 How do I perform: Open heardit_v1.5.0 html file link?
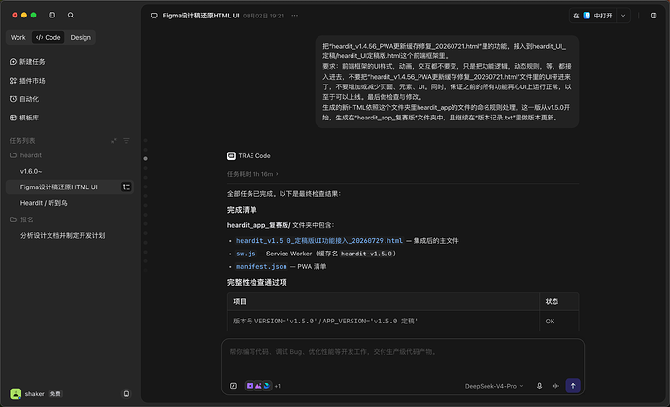pyautogui.click(x=319, y=241)
